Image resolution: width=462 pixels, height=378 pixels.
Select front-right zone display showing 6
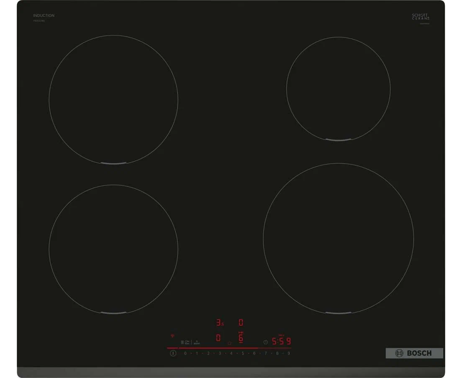pyautogui.click(x=241, y=338)
